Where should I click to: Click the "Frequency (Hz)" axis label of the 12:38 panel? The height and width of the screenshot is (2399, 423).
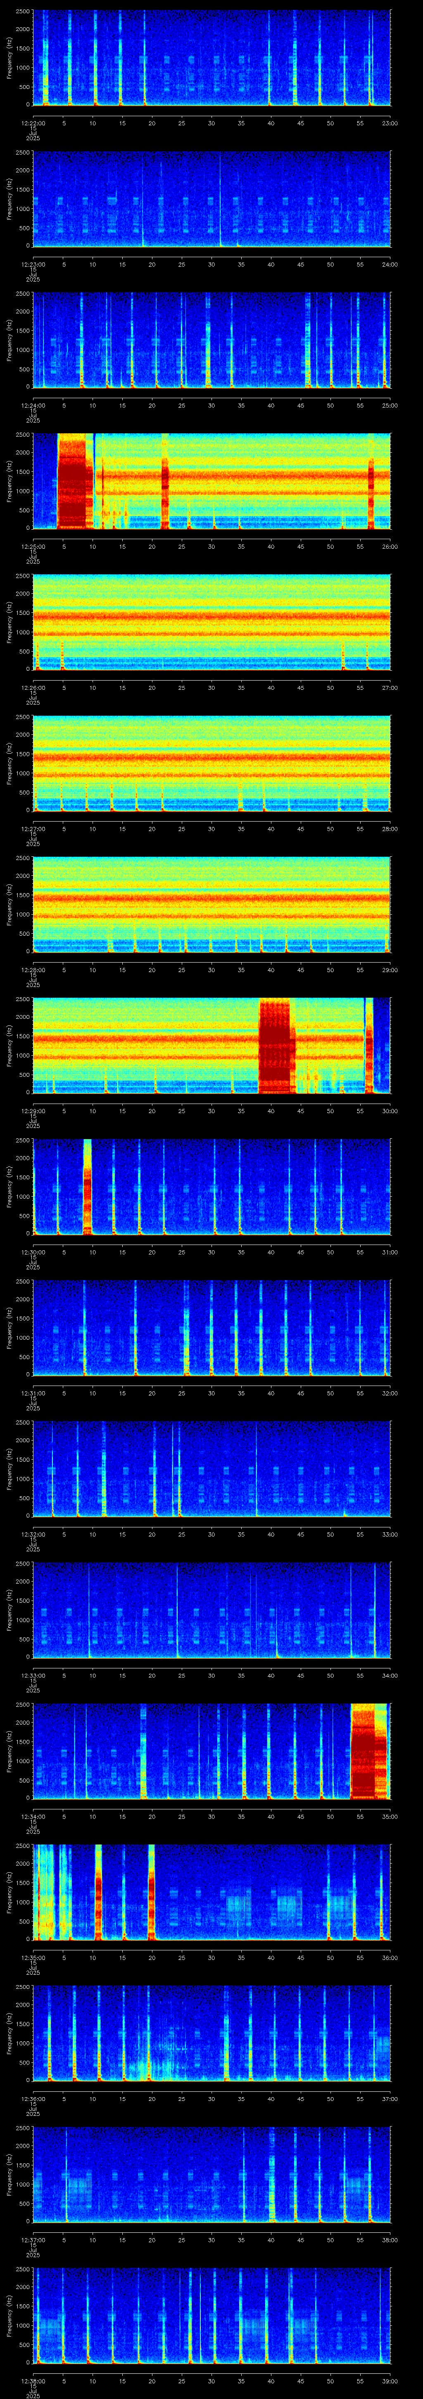coord(10,2315)
